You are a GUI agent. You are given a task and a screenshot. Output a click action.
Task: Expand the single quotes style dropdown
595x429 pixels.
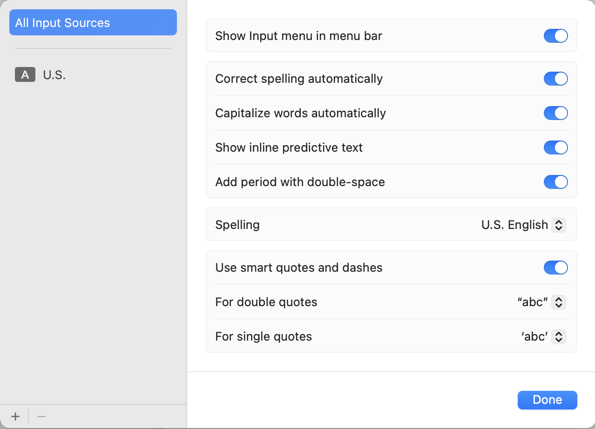pos(558,337)
